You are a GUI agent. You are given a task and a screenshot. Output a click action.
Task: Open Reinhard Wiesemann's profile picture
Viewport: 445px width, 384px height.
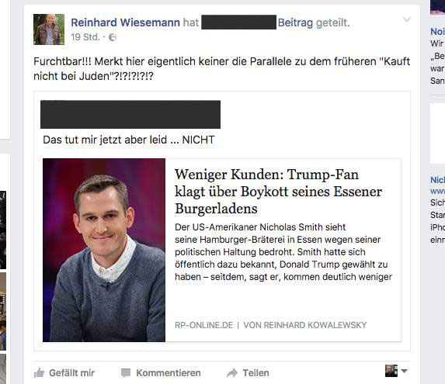49,29
